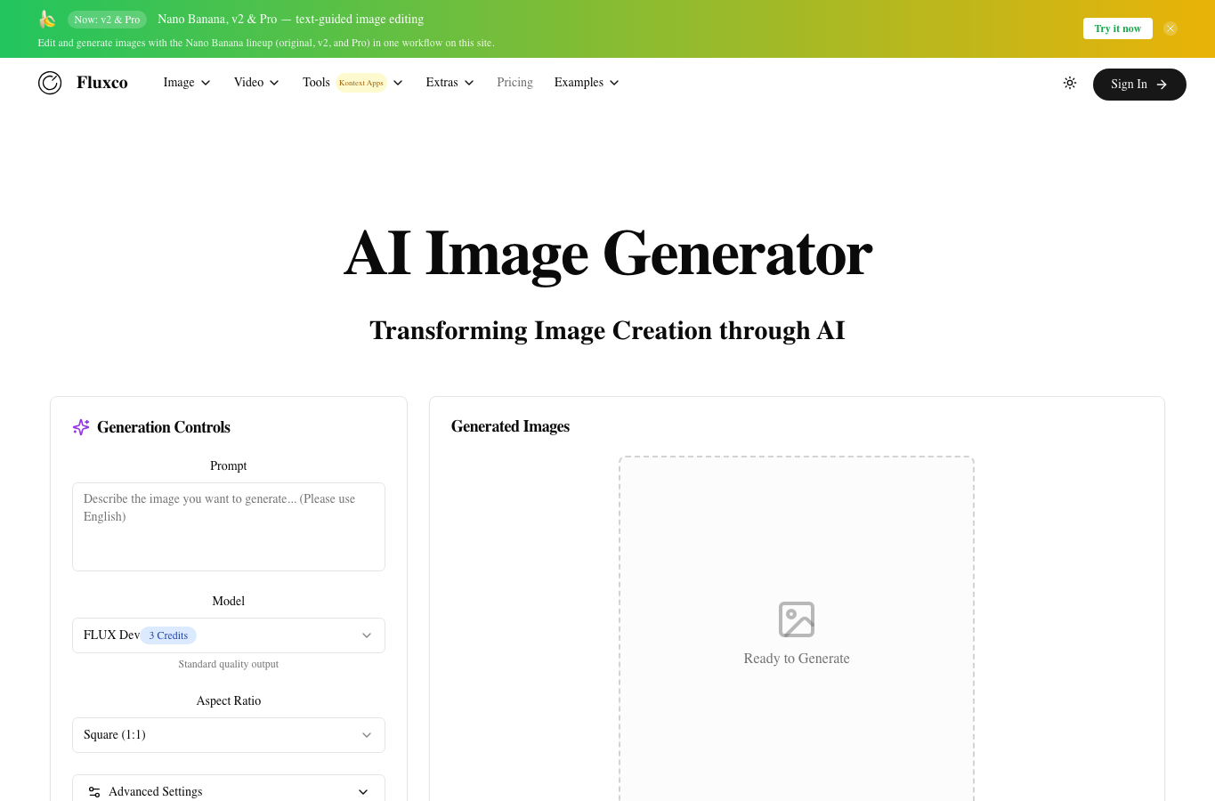
Task: Click the sparkle icon beside Generation Controls
Action: click(81, 427)
